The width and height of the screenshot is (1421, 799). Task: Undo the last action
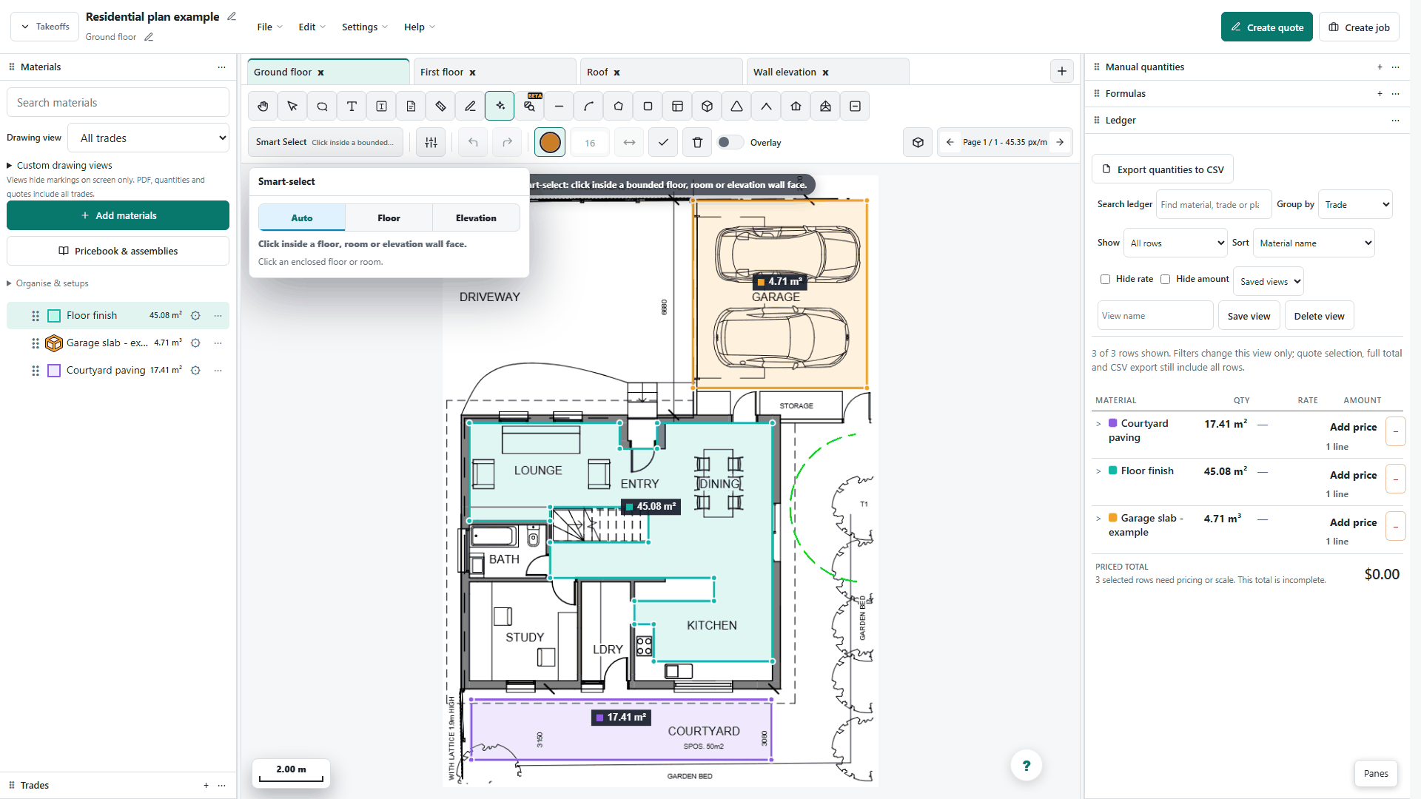click(x=473, y=143)
